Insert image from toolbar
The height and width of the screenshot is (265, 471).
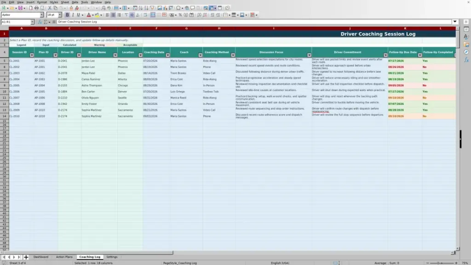160,8
